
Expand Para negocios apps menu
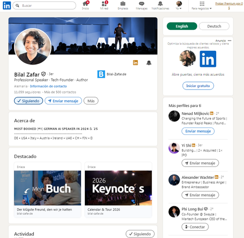pyautogui.click(x=202, y=5)
